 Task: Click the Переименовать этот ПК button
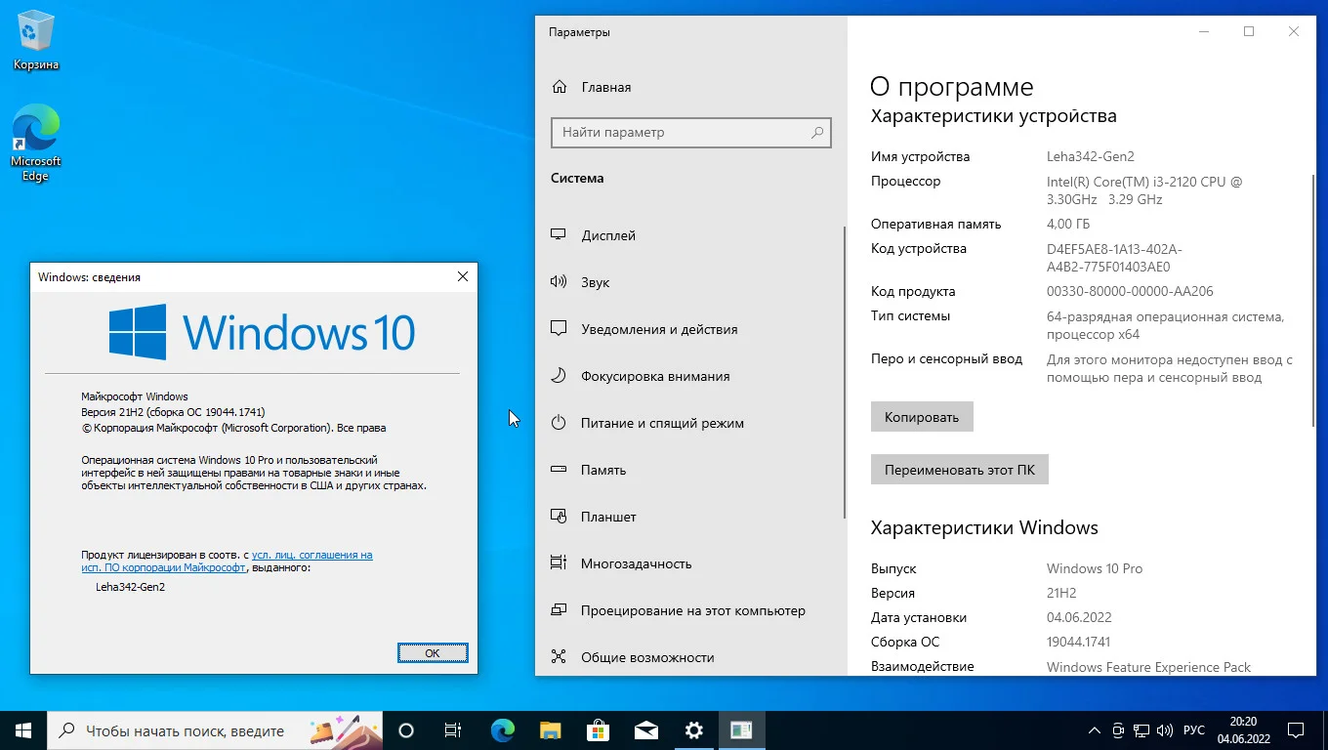click(959, 470)
